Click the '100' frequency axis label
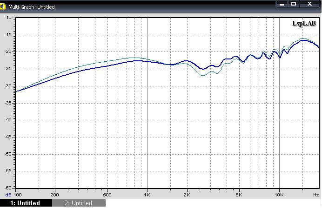 click(x=17, y=195)
